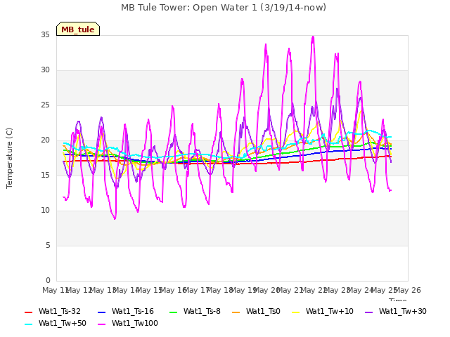This screenshot has width=450, height=337.
Task: Click the magenta Wat1_Tw100 color swatch
Action: (x=101, y=324)
